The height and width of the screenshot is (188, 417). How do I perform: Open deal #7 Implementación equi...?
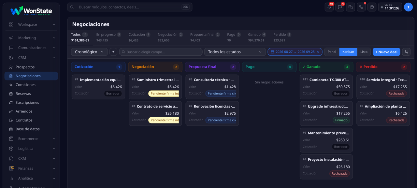[98, 87]
